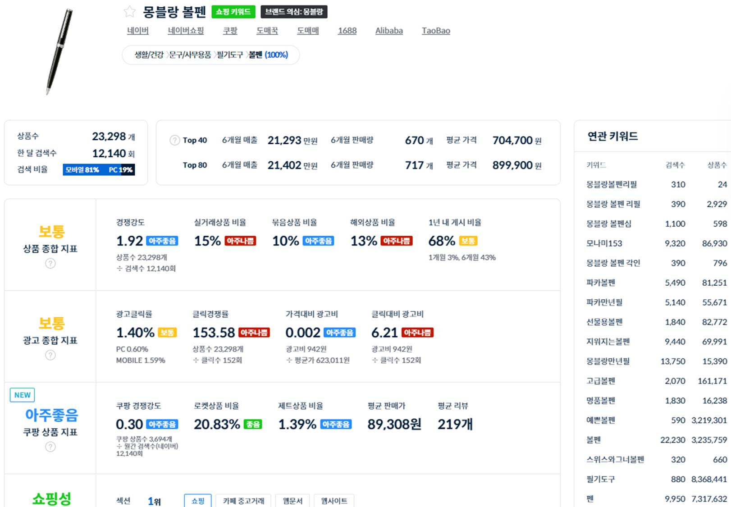This screenshot has width=731, height=507.
Task: Select related keyword 몽블랑 볼펜심
Action: coord(609,224)
